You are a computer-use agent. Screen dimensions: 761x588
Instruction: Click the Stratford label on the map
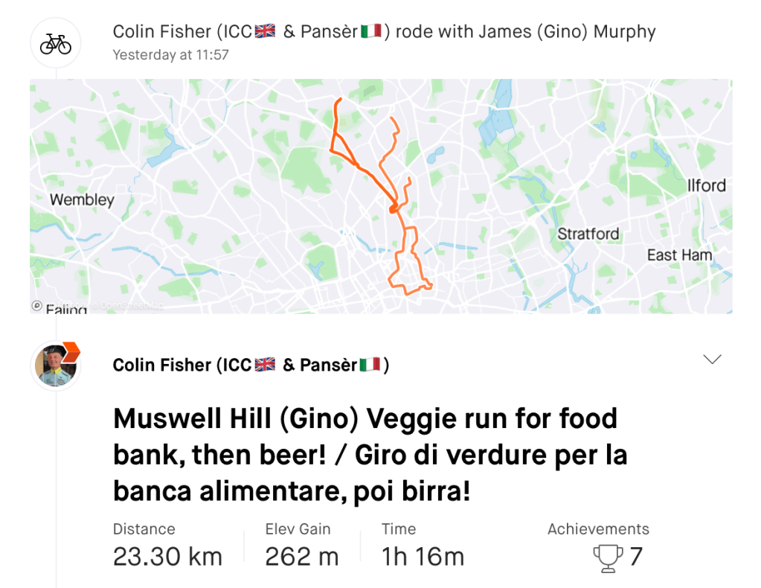[x=588, y=234]
